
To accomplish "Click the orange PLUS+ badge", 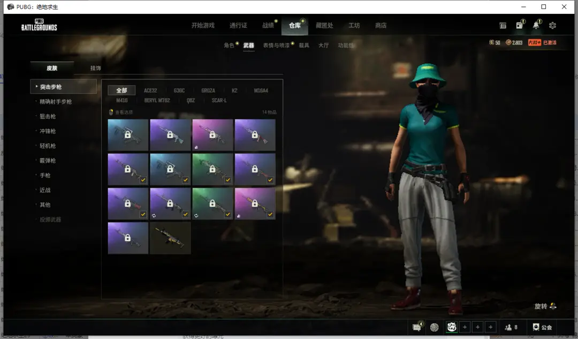I will [535, 42].
